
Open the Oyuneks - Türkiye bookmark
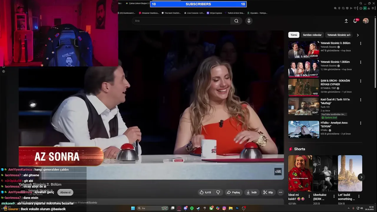click(x=257, y=13)
